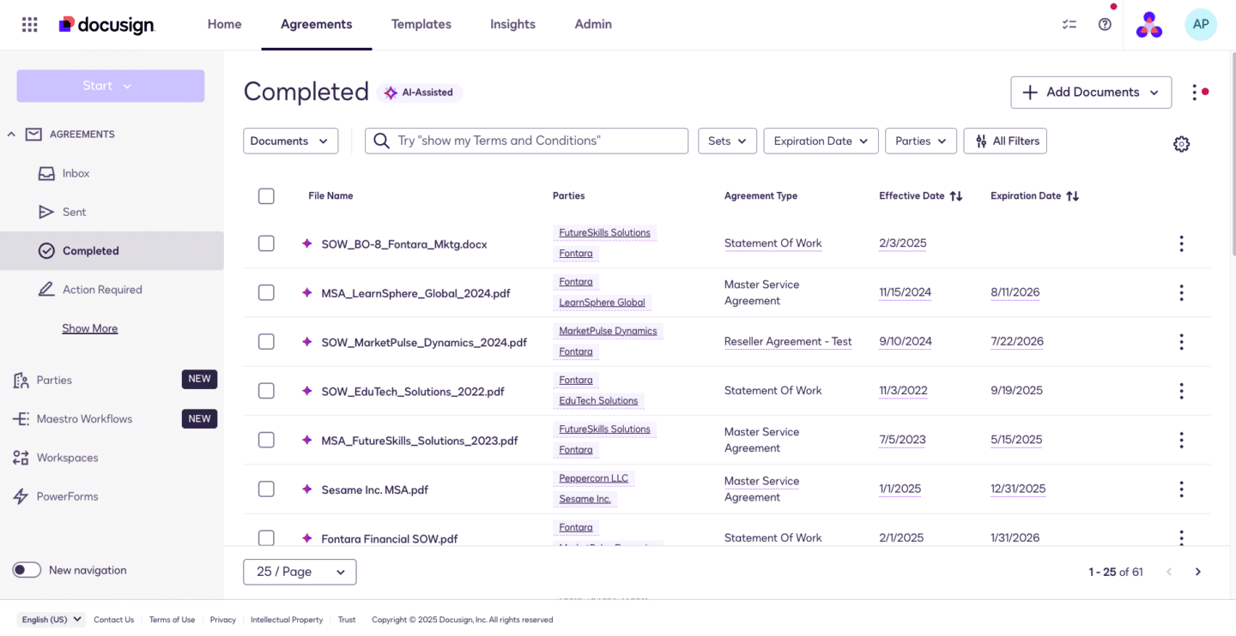
Task: Open the settings gear above the agreements table
Action: 1181,144
